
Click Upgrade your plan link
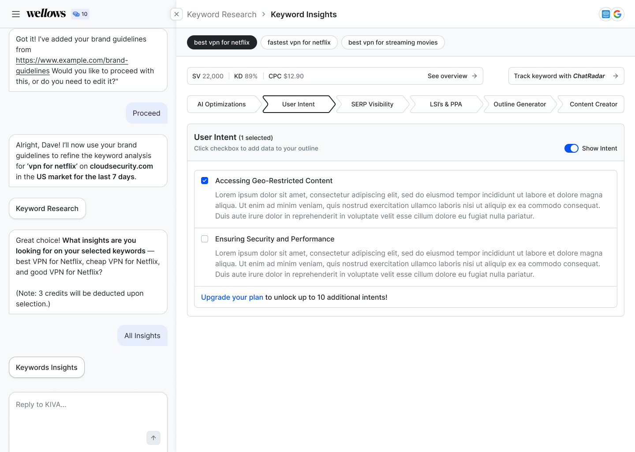coord(232,297)
